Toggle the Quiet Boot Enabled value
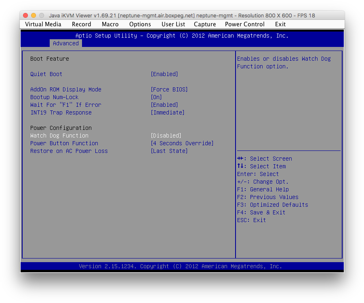The height and width of the screenshot is (303, 364). coord(164,74)
